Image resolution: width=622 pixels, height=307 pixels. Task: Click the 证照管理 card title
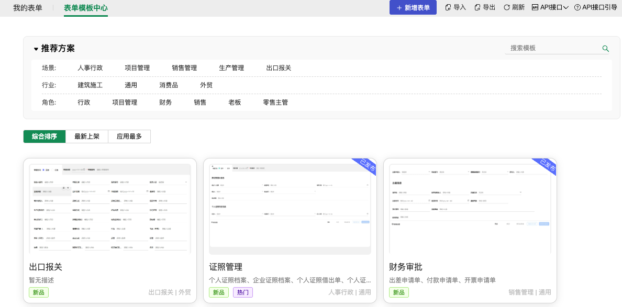click(226, 267)
